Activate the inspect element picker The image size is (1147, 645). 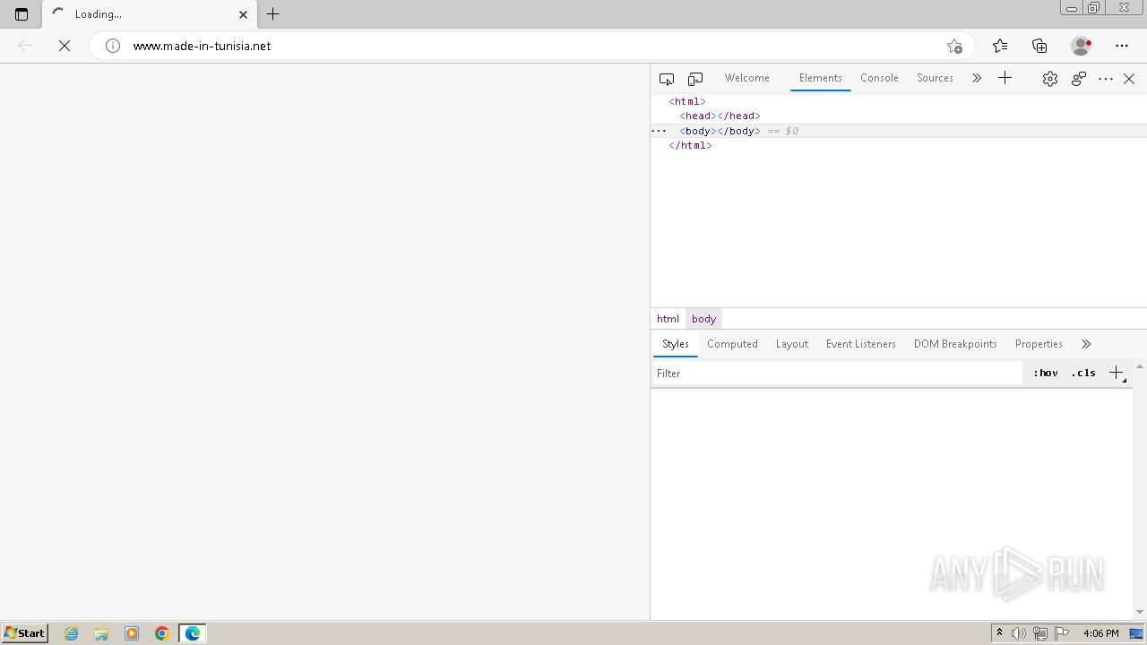click(x=667, y=79)
